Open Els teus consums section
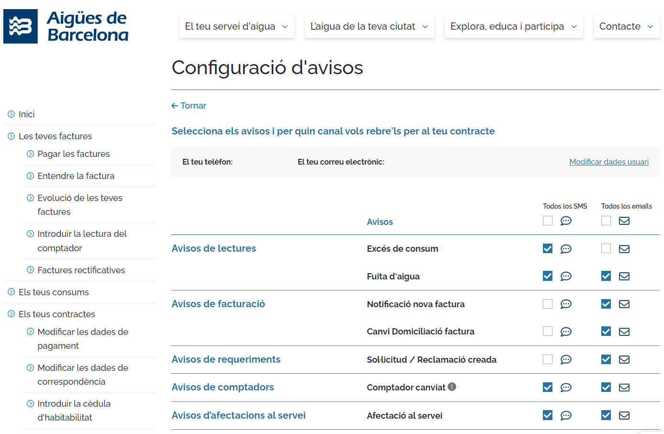The image size is (664, 434). click(x=54, y=292)
